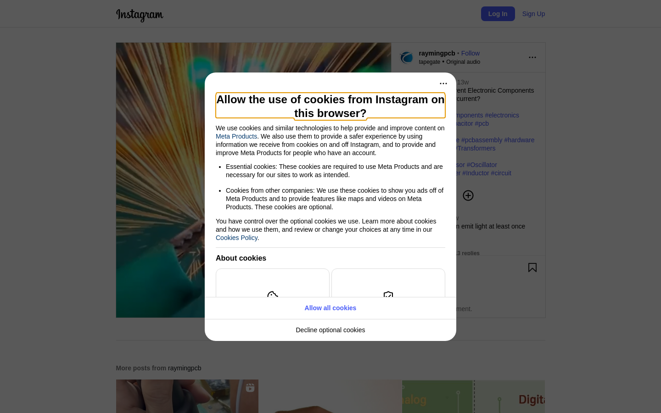Click the bookmark save icon

pos(532,268)
